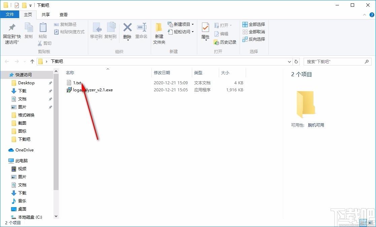Screen dimensions: 376x227
Task: Open the ribbon Open dropdown
Action: 223,26
